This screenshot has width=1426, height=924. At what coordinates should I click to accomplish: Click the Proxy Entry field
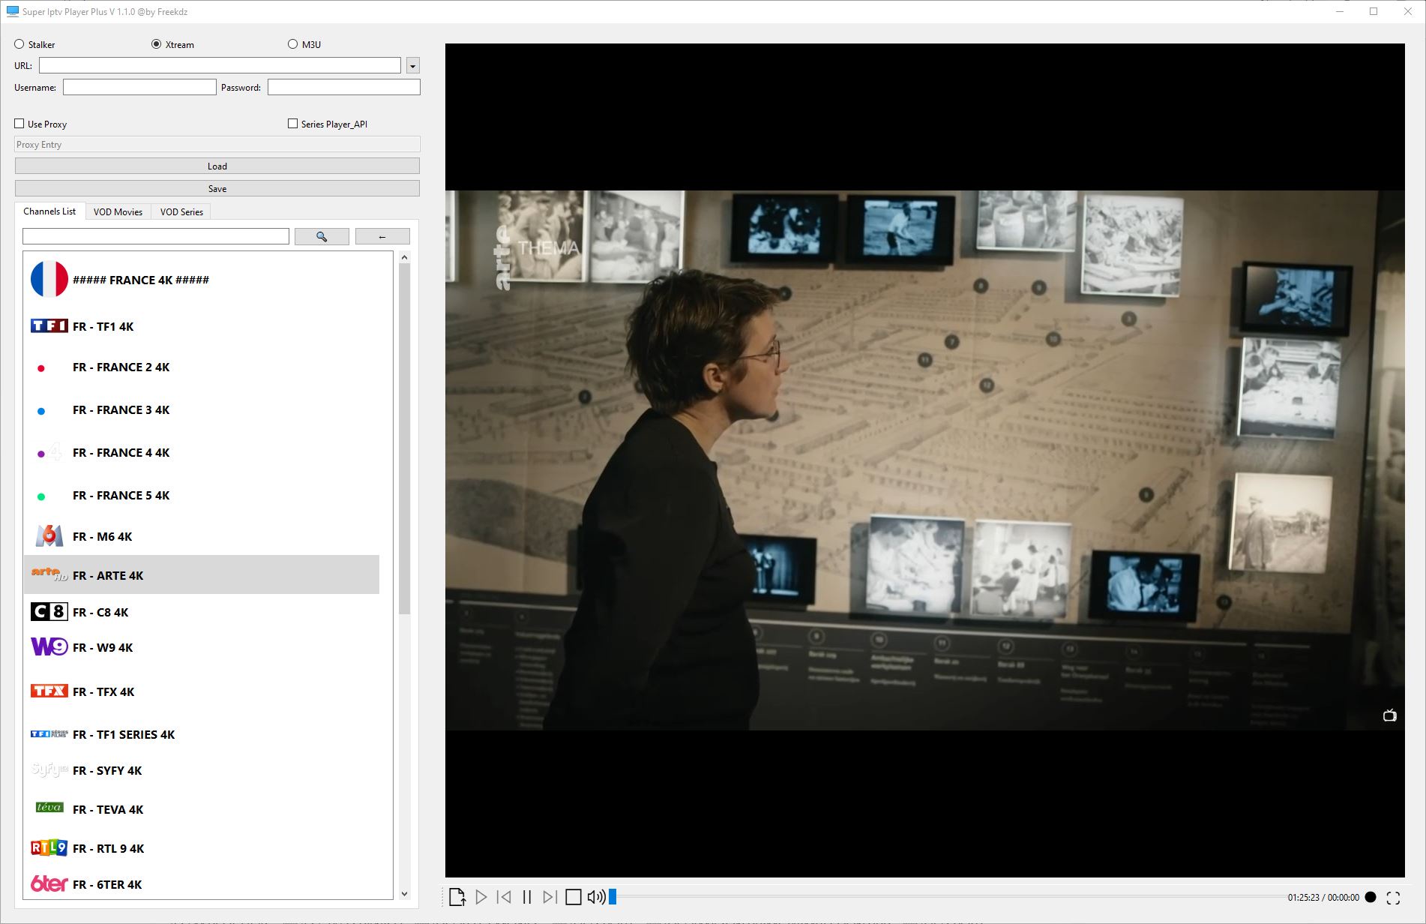tap(217, 144)
